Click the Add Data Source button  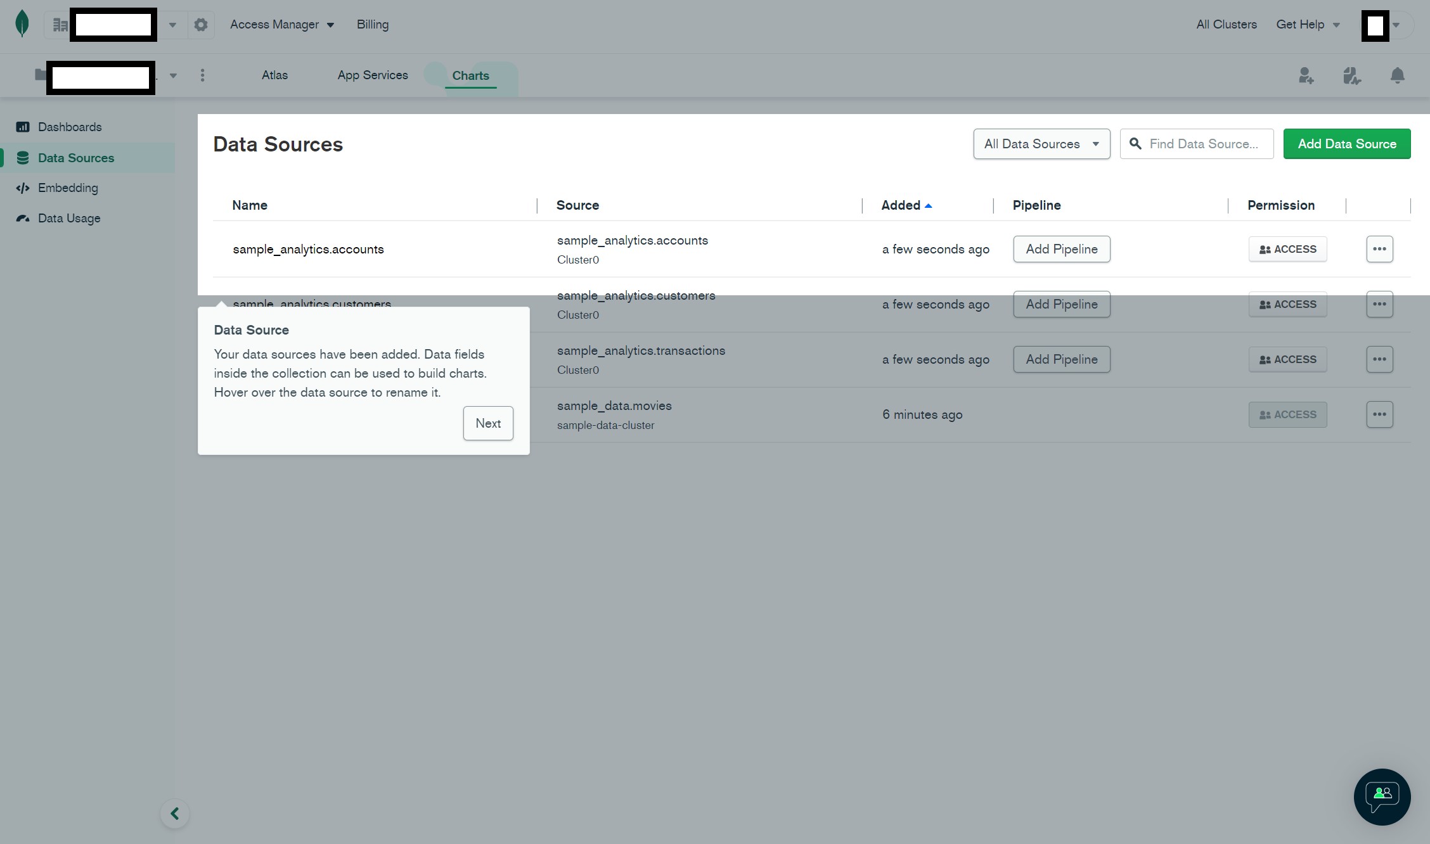[x=1347, y=144]
